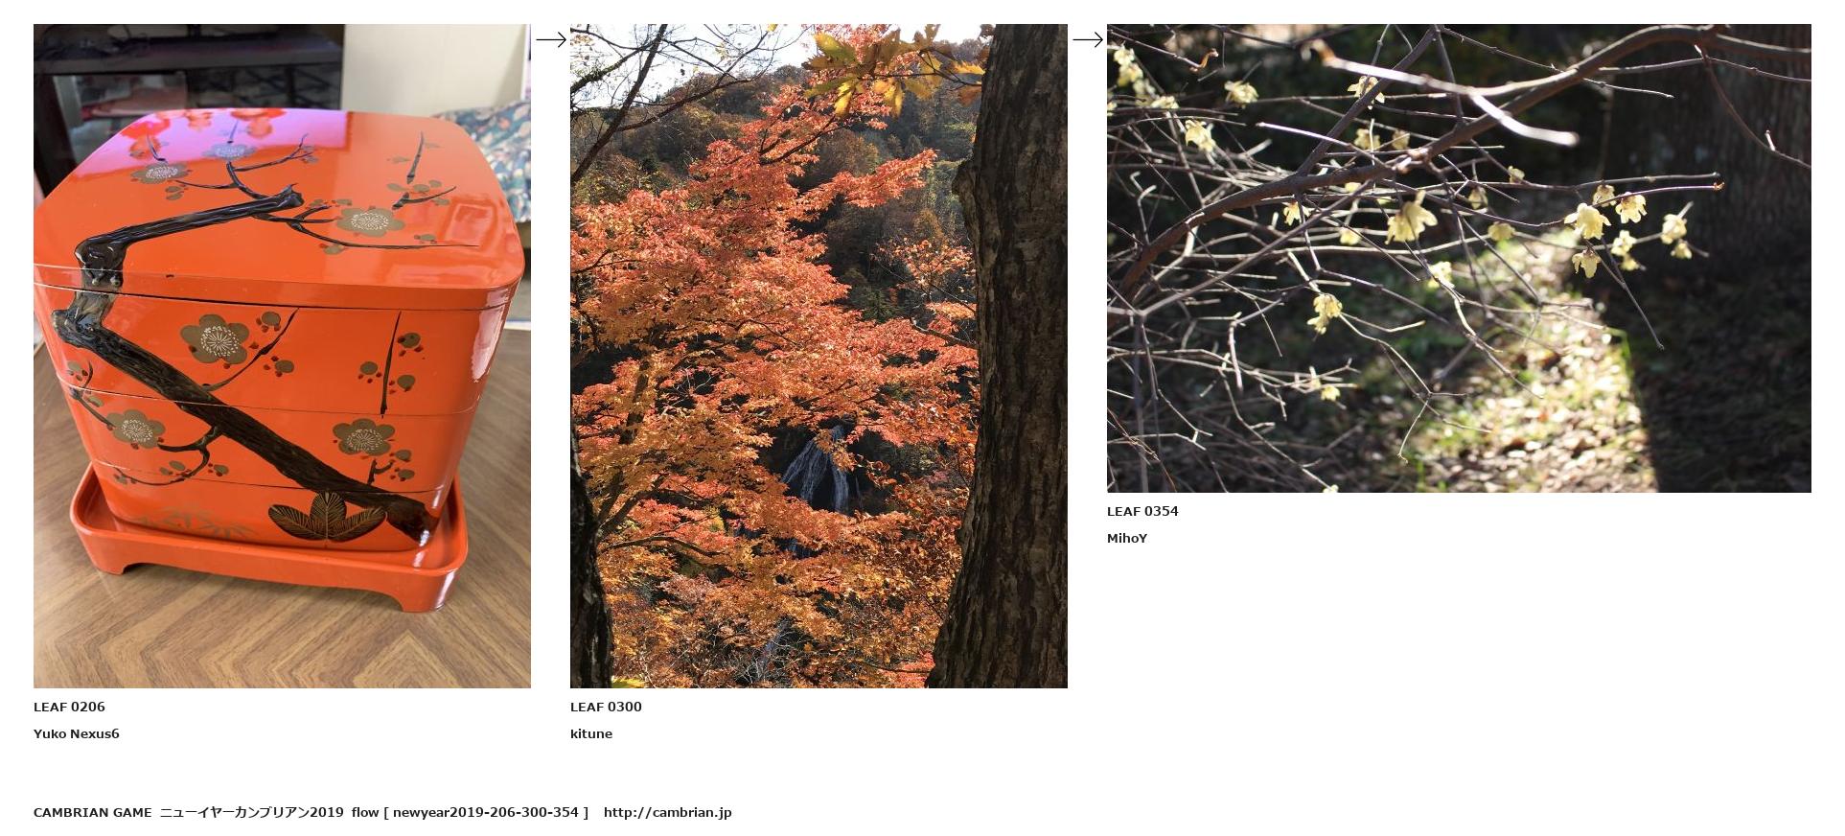
Task: Click author name kitune
Action: coord(591,733)
